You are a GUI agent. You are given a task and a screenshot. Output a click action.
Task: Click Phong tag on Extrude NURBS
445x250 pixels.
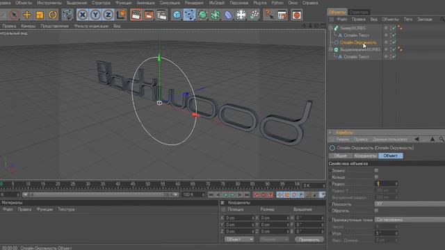coord(400,49)
